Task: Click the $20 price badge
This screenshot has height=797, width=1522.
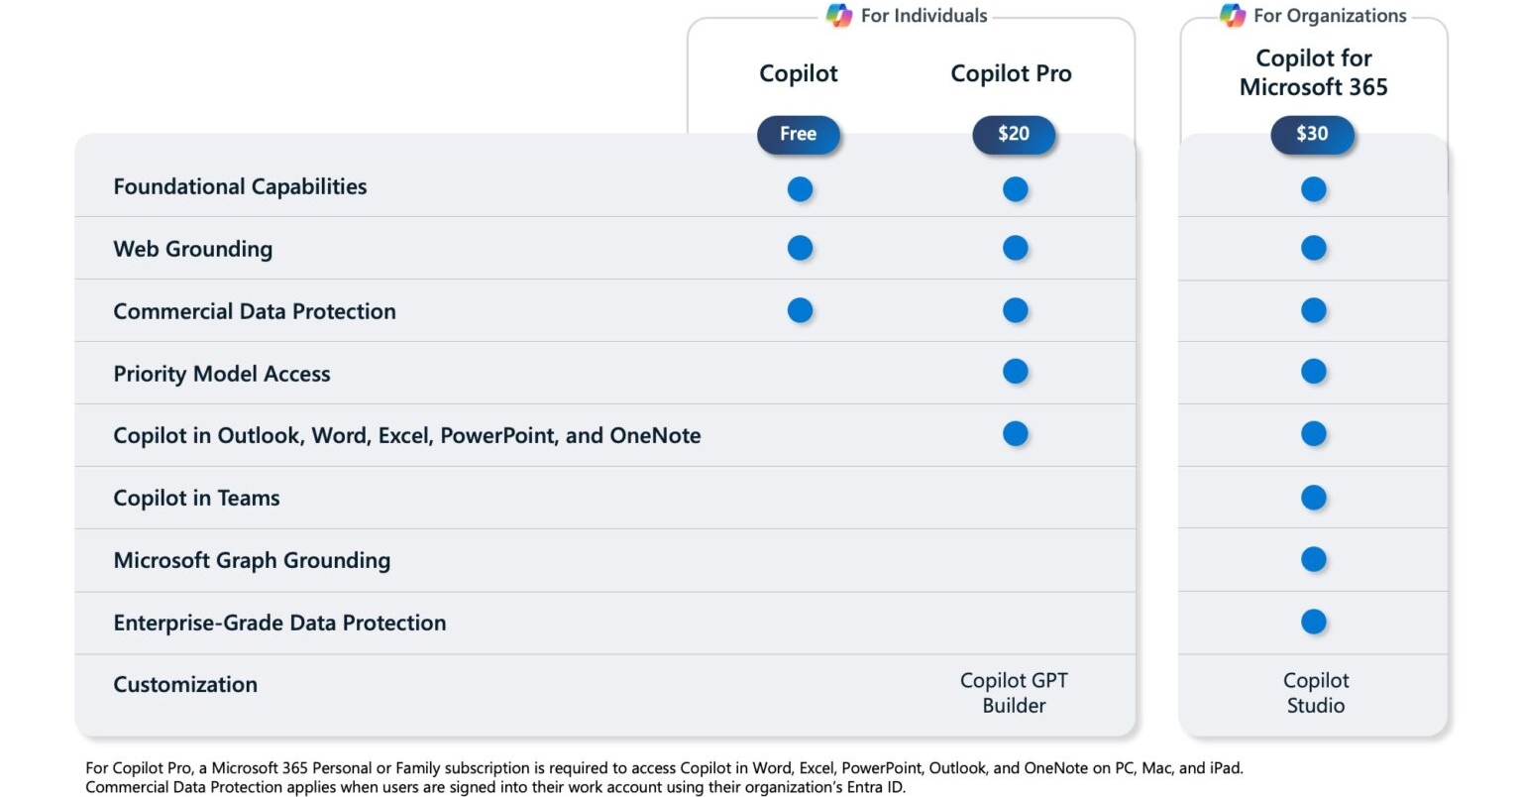Action: pyautogui.click(x=1014, y=134)
